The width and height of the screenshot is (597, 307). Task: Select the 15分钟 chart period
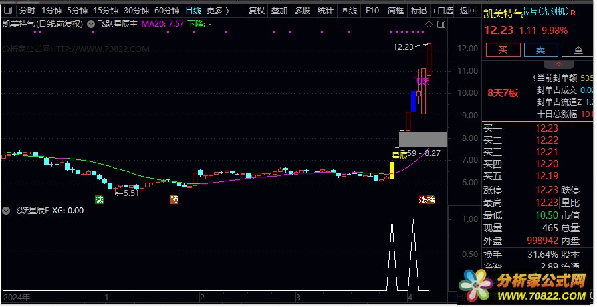tap(106, 10)
